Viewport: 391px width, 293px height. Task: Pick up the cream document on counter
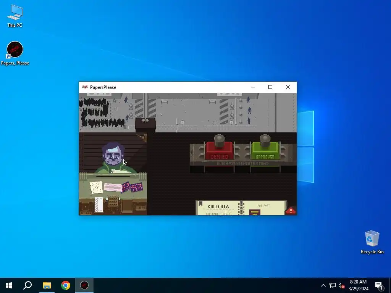click(96, 187)
